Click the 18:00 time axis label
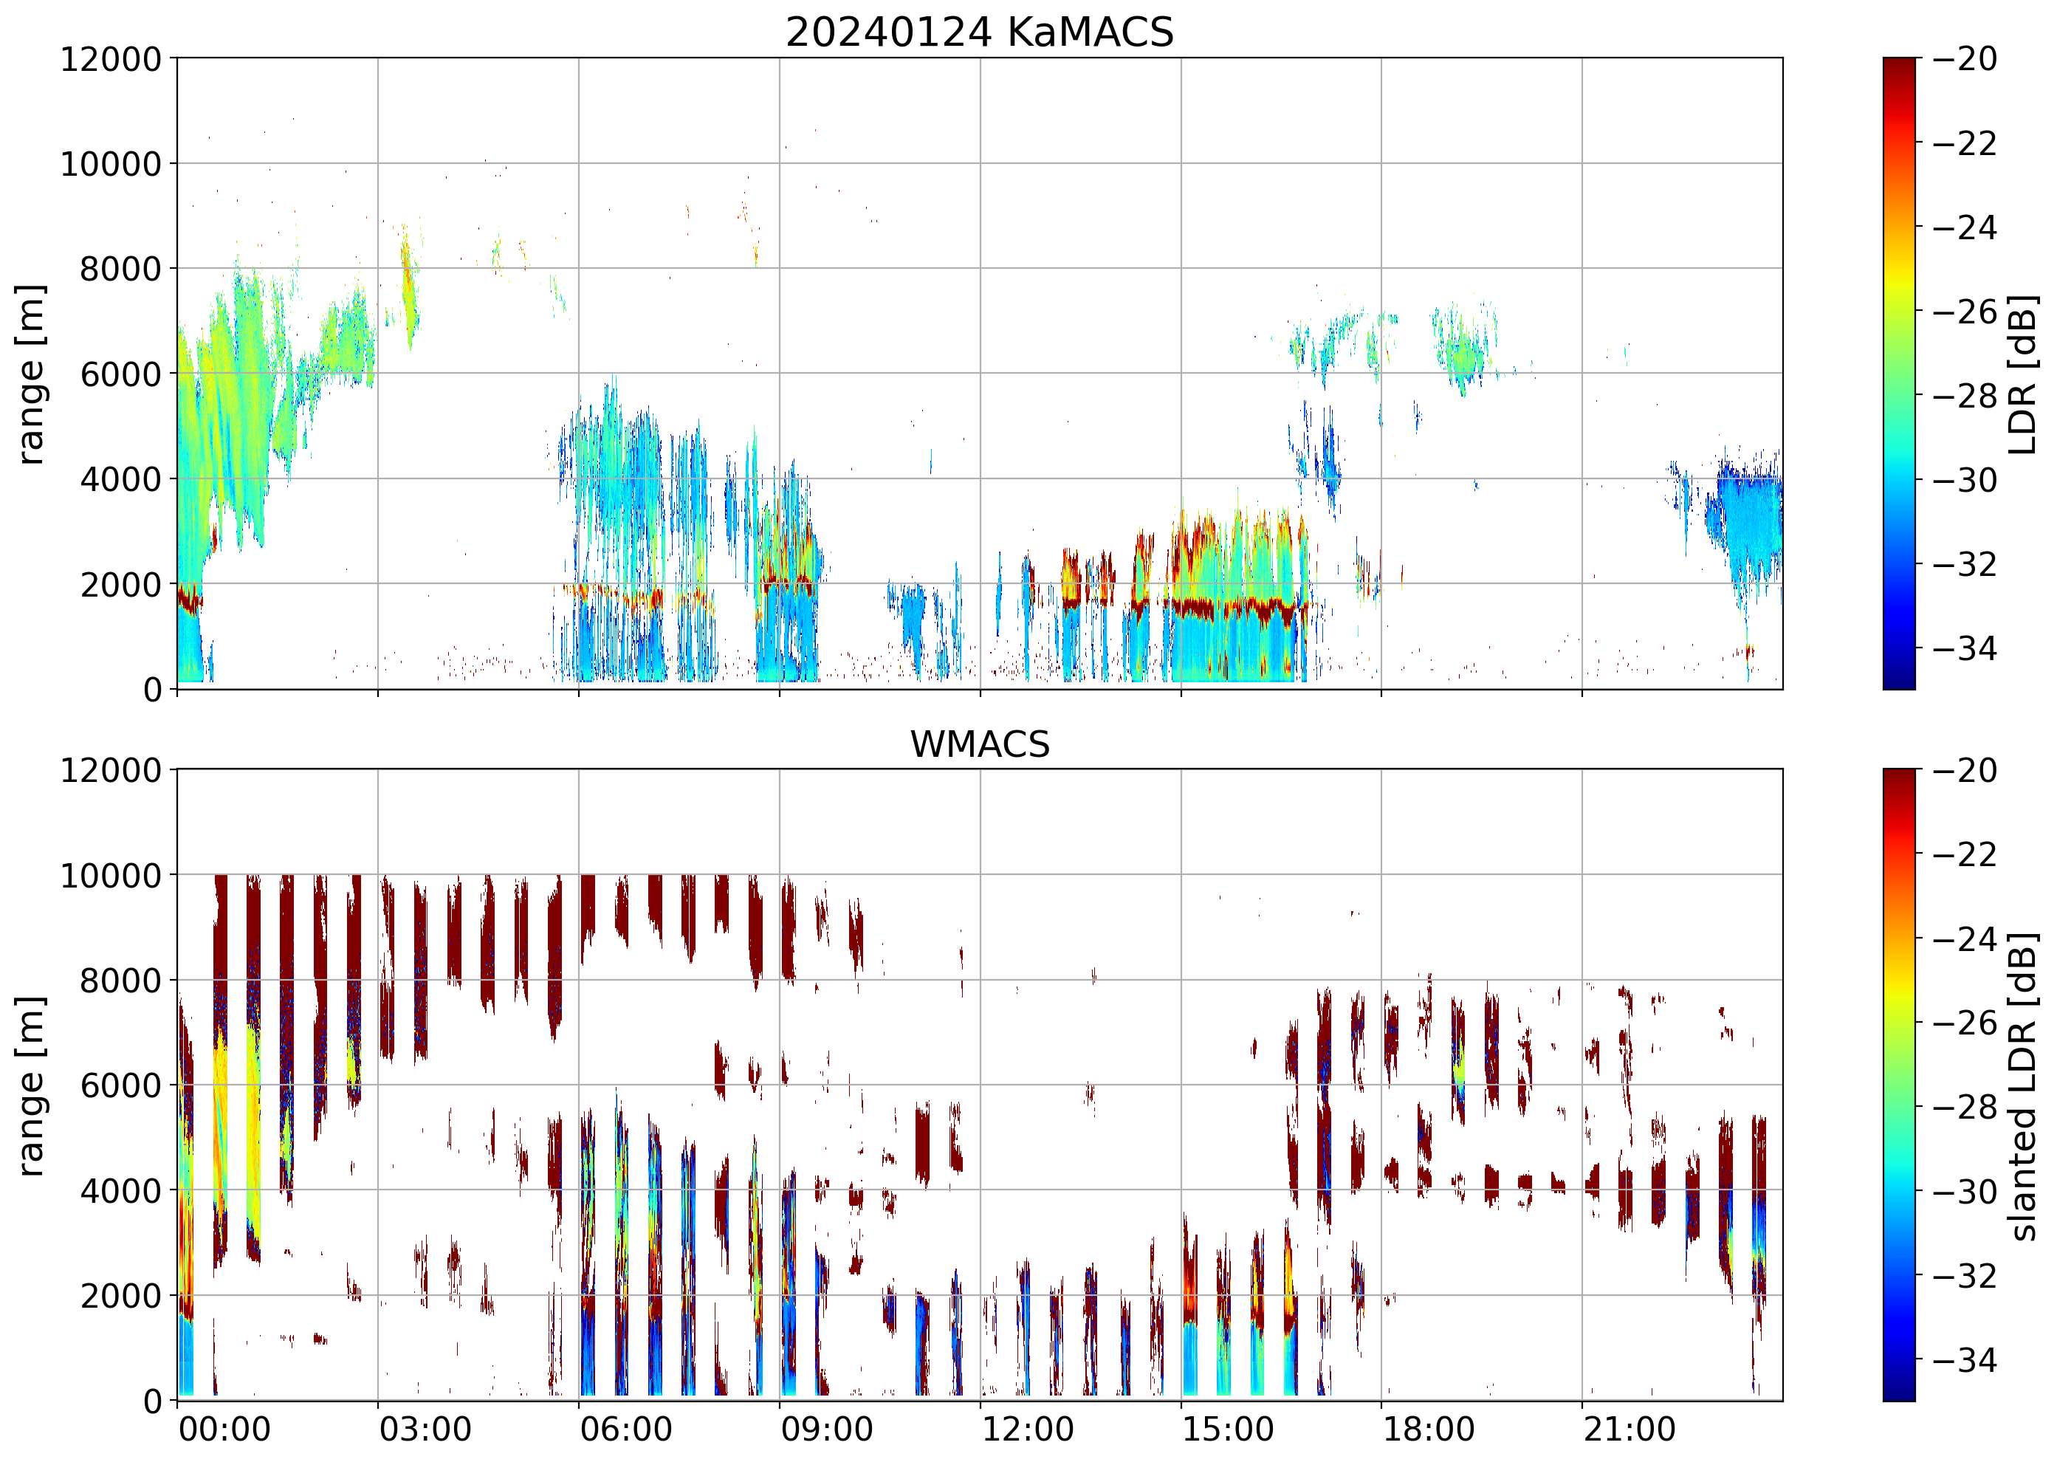This screenshot has height=1462, width=2057. [x=1429, y=1430]
